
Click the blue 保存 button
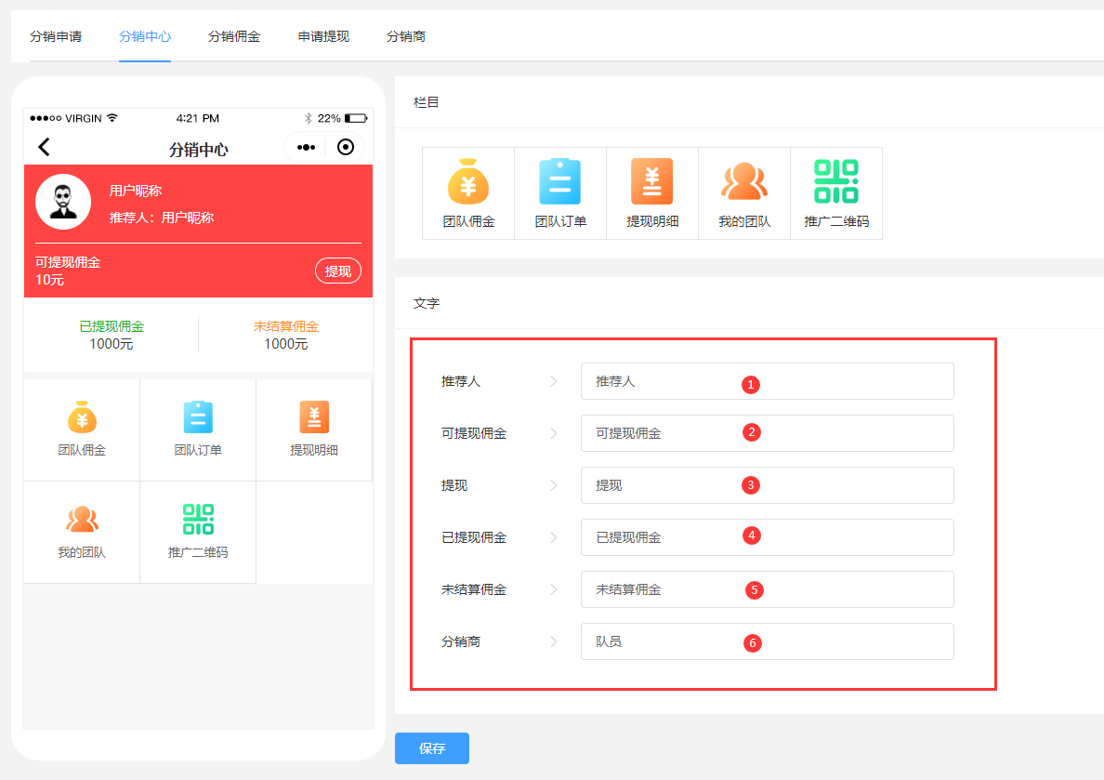pos(432,748)
